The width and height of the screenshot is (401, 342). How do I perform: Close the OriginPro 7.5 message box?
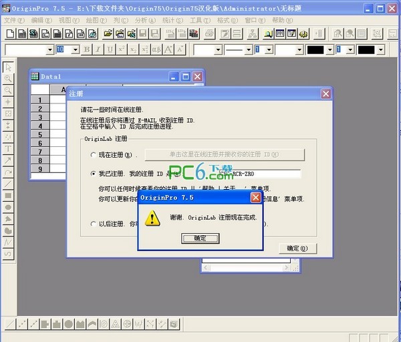click(255, 198)
